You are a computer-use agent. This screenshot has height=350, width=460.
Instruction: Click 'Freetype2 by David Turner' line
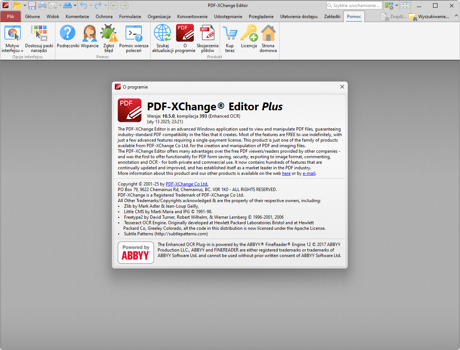[x=204, y=217]
